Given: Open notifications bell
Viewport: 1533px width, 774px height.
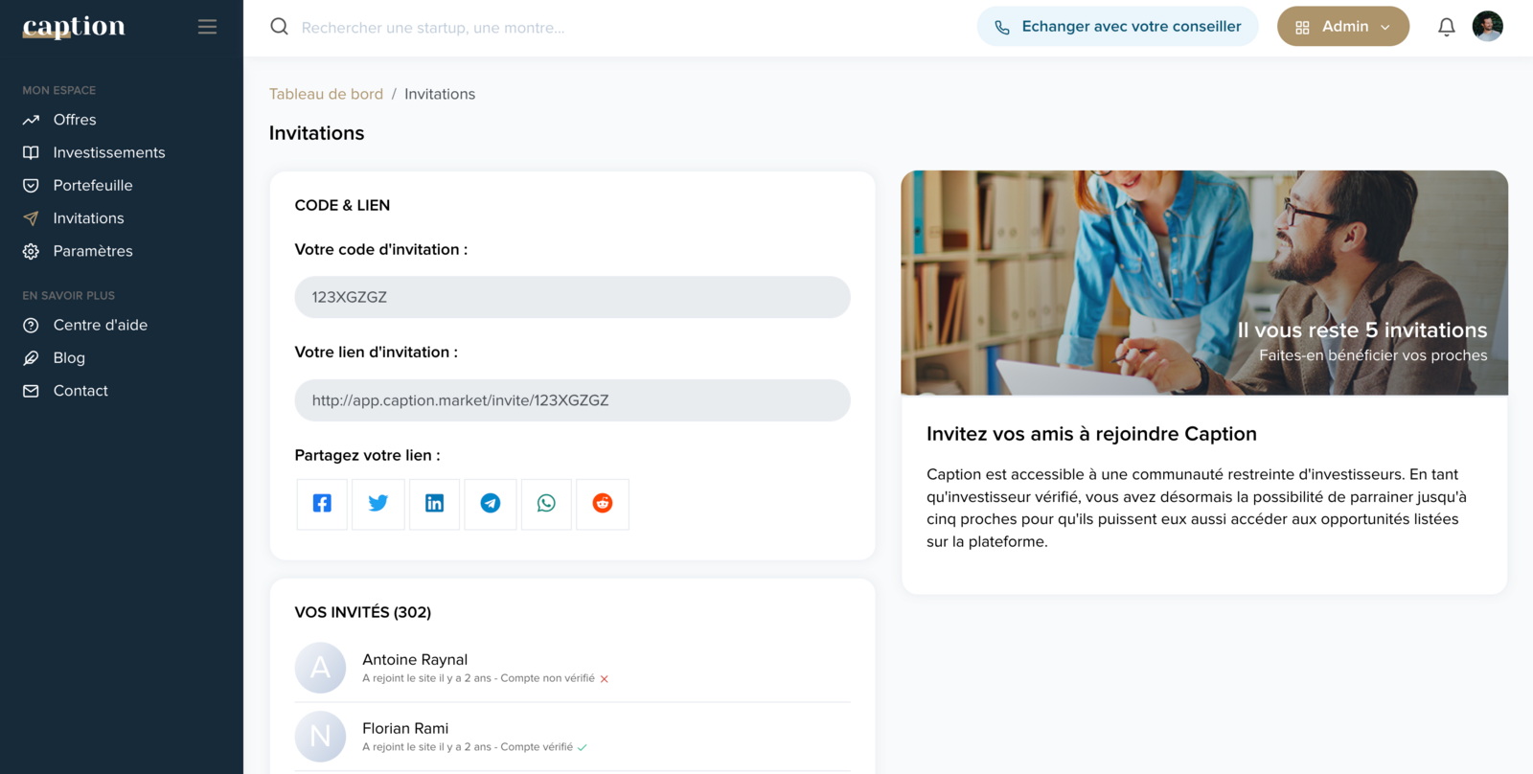Looking at the screenshot, I should tap(1446, 27).
